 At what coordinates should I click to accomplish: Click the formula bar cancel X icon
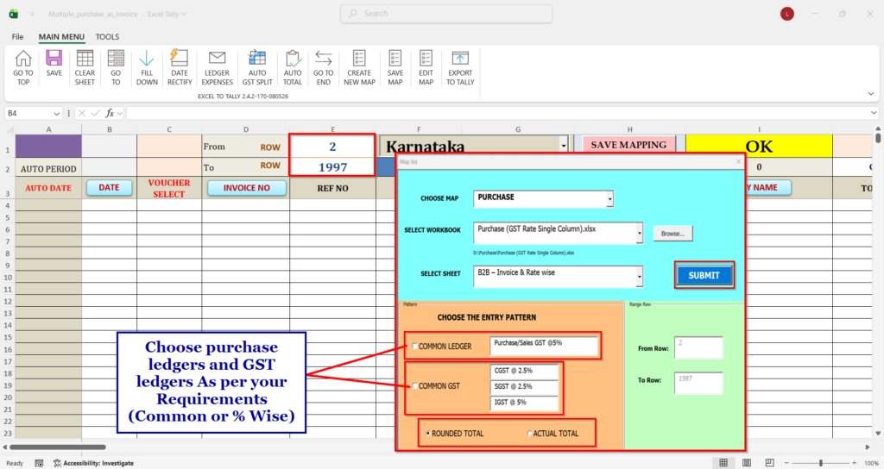(82, 113)
